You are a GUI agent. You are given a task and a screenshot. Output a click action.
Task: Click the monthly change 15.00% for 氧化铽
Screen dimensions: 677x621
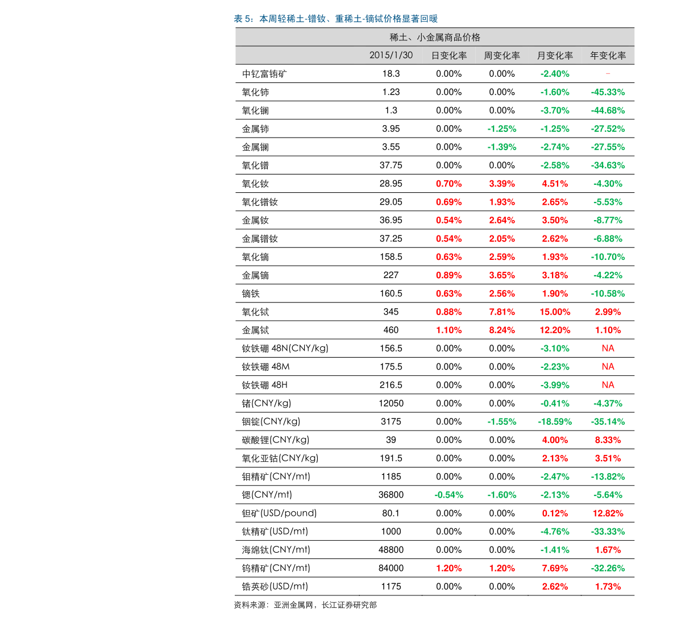coord(555,312)
